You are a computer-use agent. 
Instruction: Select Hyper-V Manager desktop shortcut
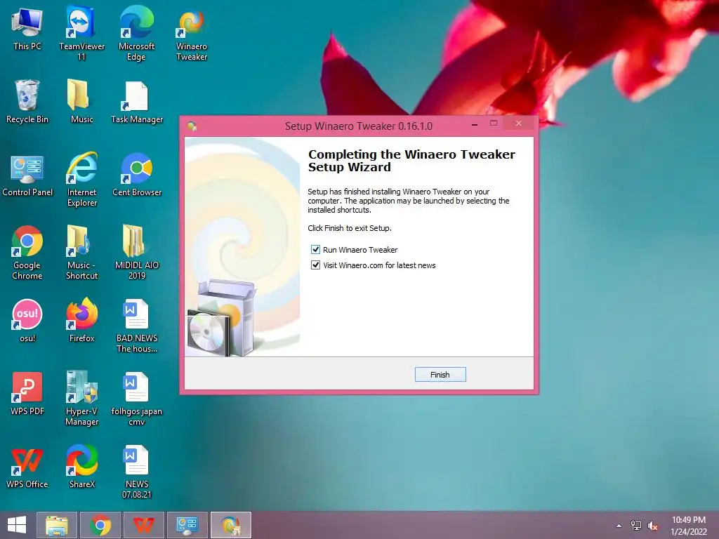81,399
